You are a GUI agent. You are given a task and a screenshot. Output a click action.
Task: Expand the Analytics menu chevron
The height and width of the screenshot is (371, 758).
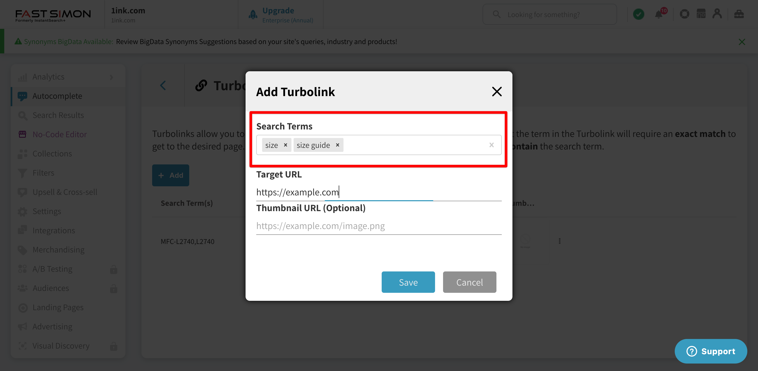[x=111, y=77]
